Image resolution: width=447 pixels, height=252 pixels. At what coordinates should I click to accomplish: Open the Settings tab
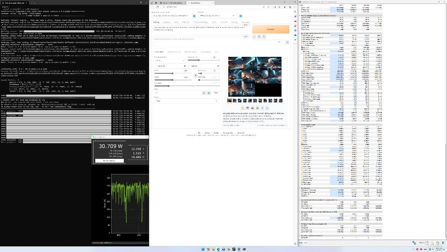tap(234, 22)
